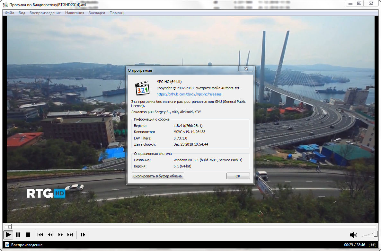The height and width of the screenshot is (251, 381).
Task: Click the frame step button
Action: [x=83, y=235]
